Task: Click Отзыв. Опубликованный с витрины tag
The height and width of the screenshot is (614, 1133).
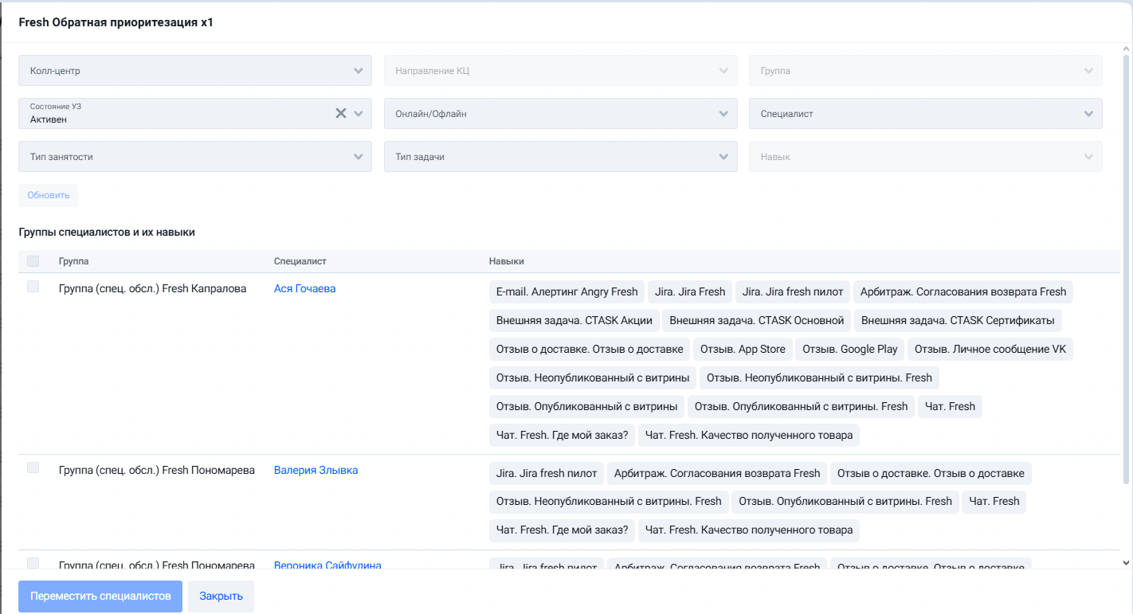Action: [586, 406]
